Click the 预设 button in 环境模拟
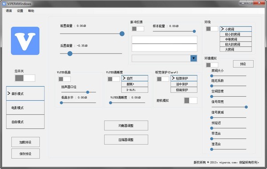 point(243,64)
